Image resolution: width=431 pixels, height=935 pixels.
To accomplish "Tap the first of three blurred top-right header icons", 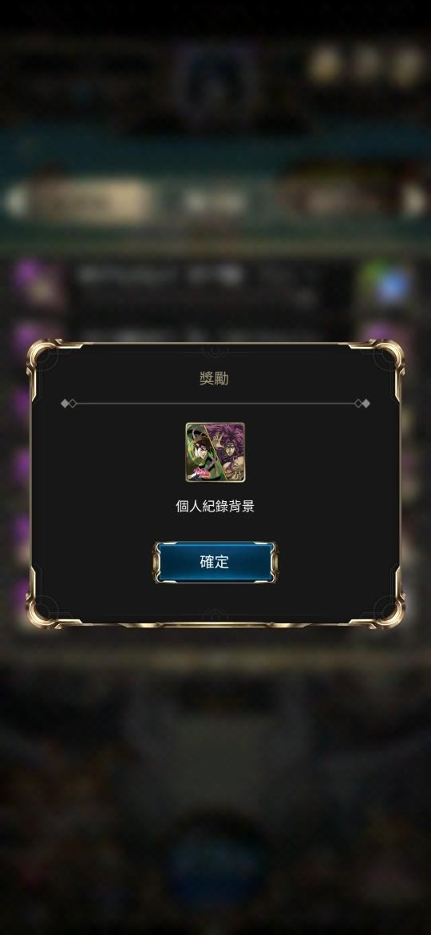I will tap(324, 66).
